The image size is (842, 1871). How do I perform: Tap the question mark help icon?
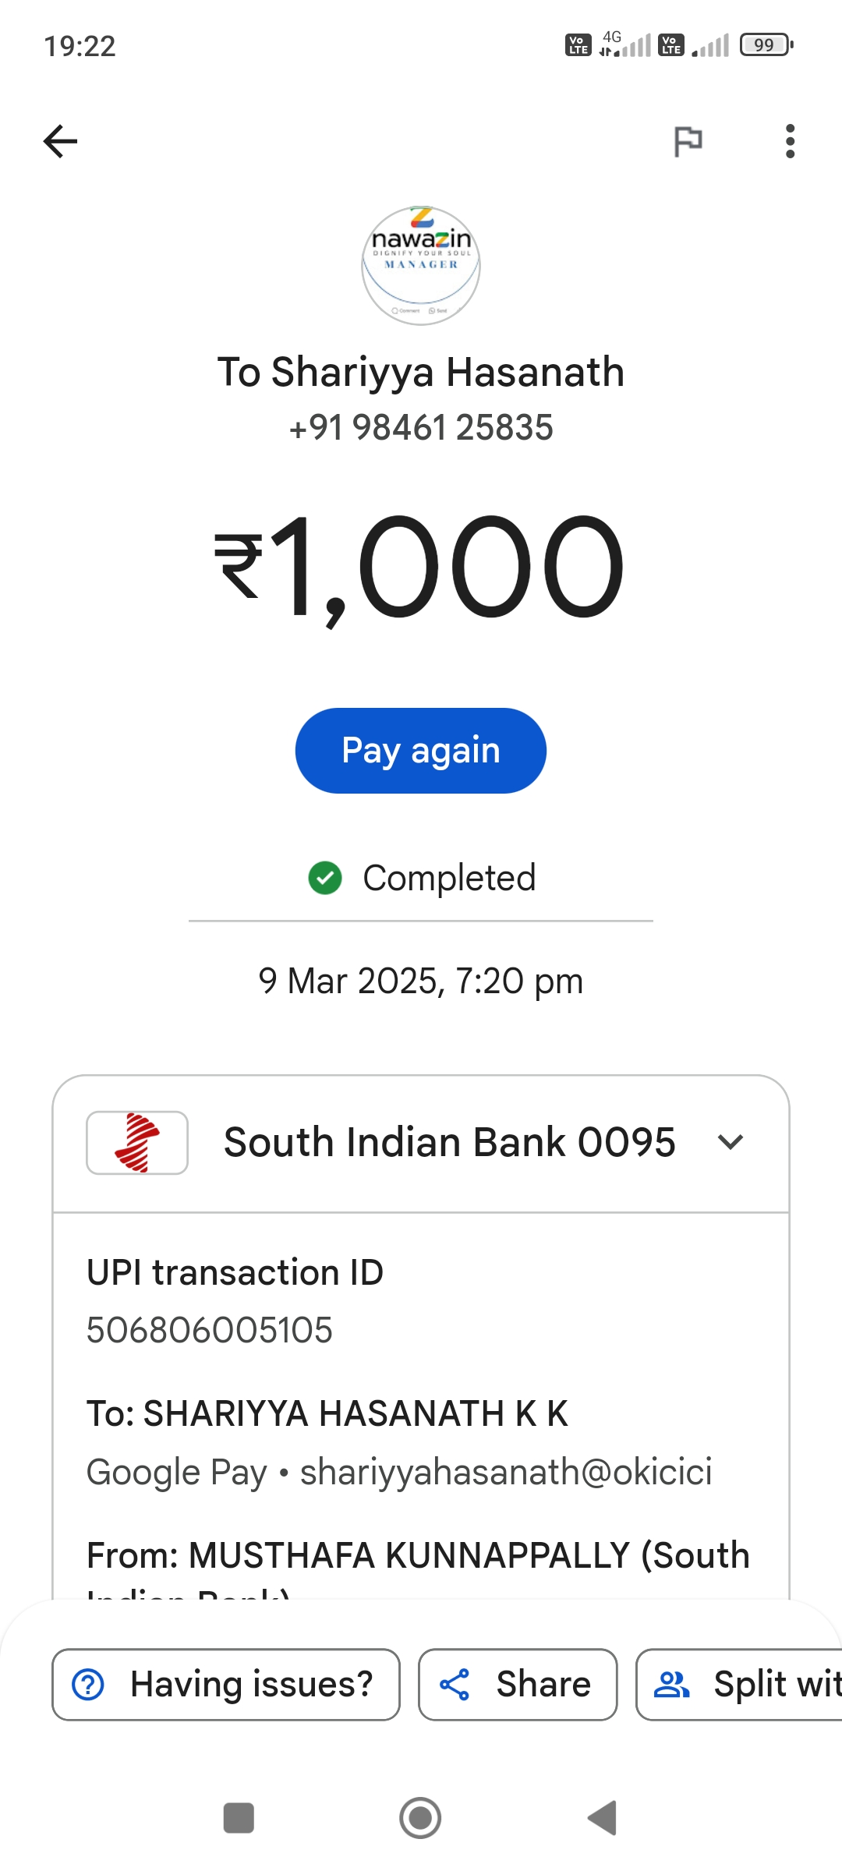[x=88, y=1684]
